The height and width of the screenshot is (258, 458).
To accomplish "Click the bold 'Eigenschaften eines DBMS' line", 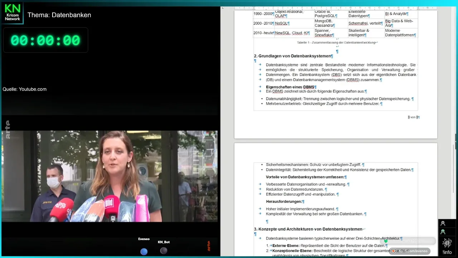I will click(x=291, y=87).
